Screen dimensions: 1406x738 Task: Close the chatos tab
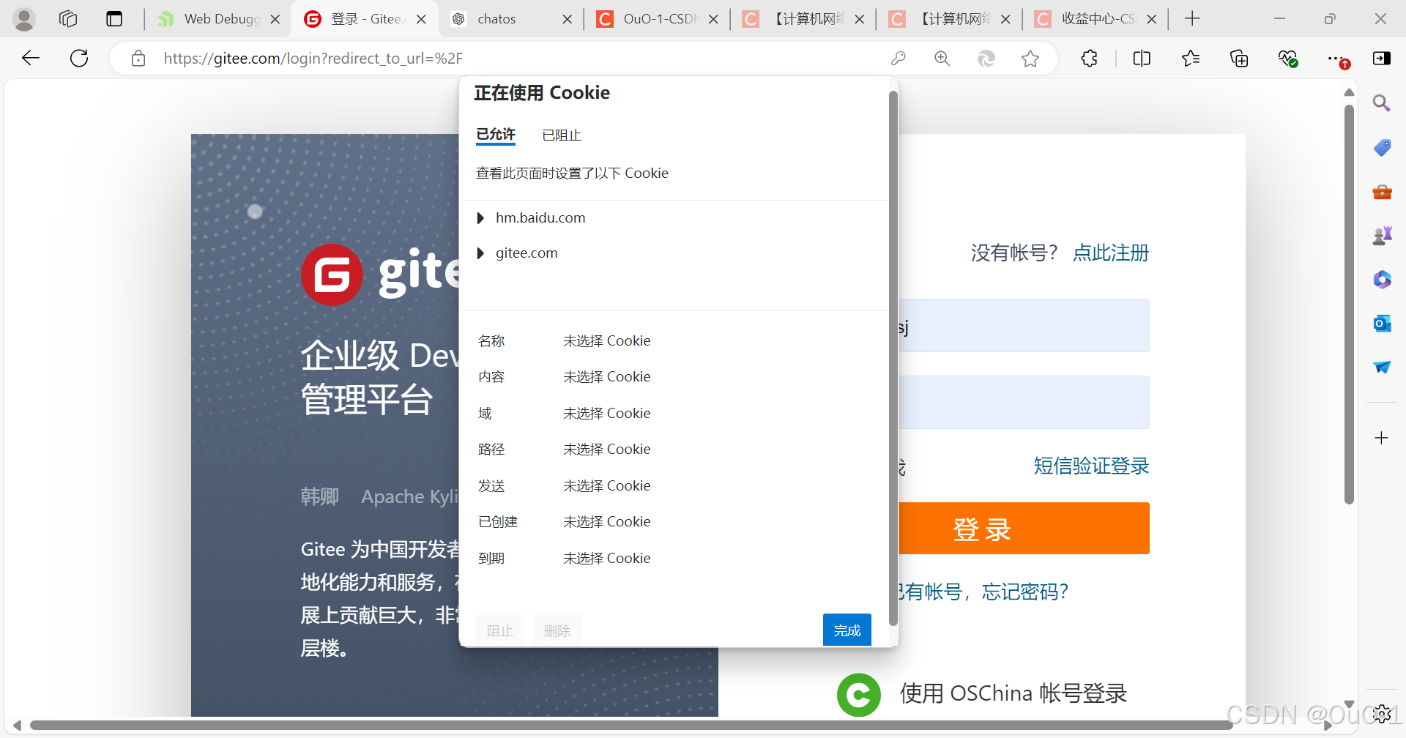coord(567,20)
